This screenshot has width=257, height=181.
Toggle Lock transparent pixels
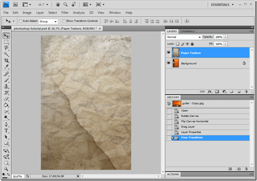point(178,44)
